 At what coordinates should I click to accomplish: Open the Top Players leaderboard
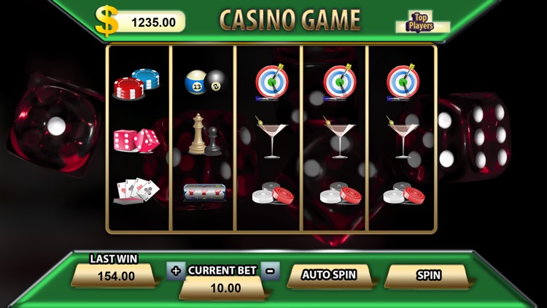pyautogui.click(x=422, y=22)
